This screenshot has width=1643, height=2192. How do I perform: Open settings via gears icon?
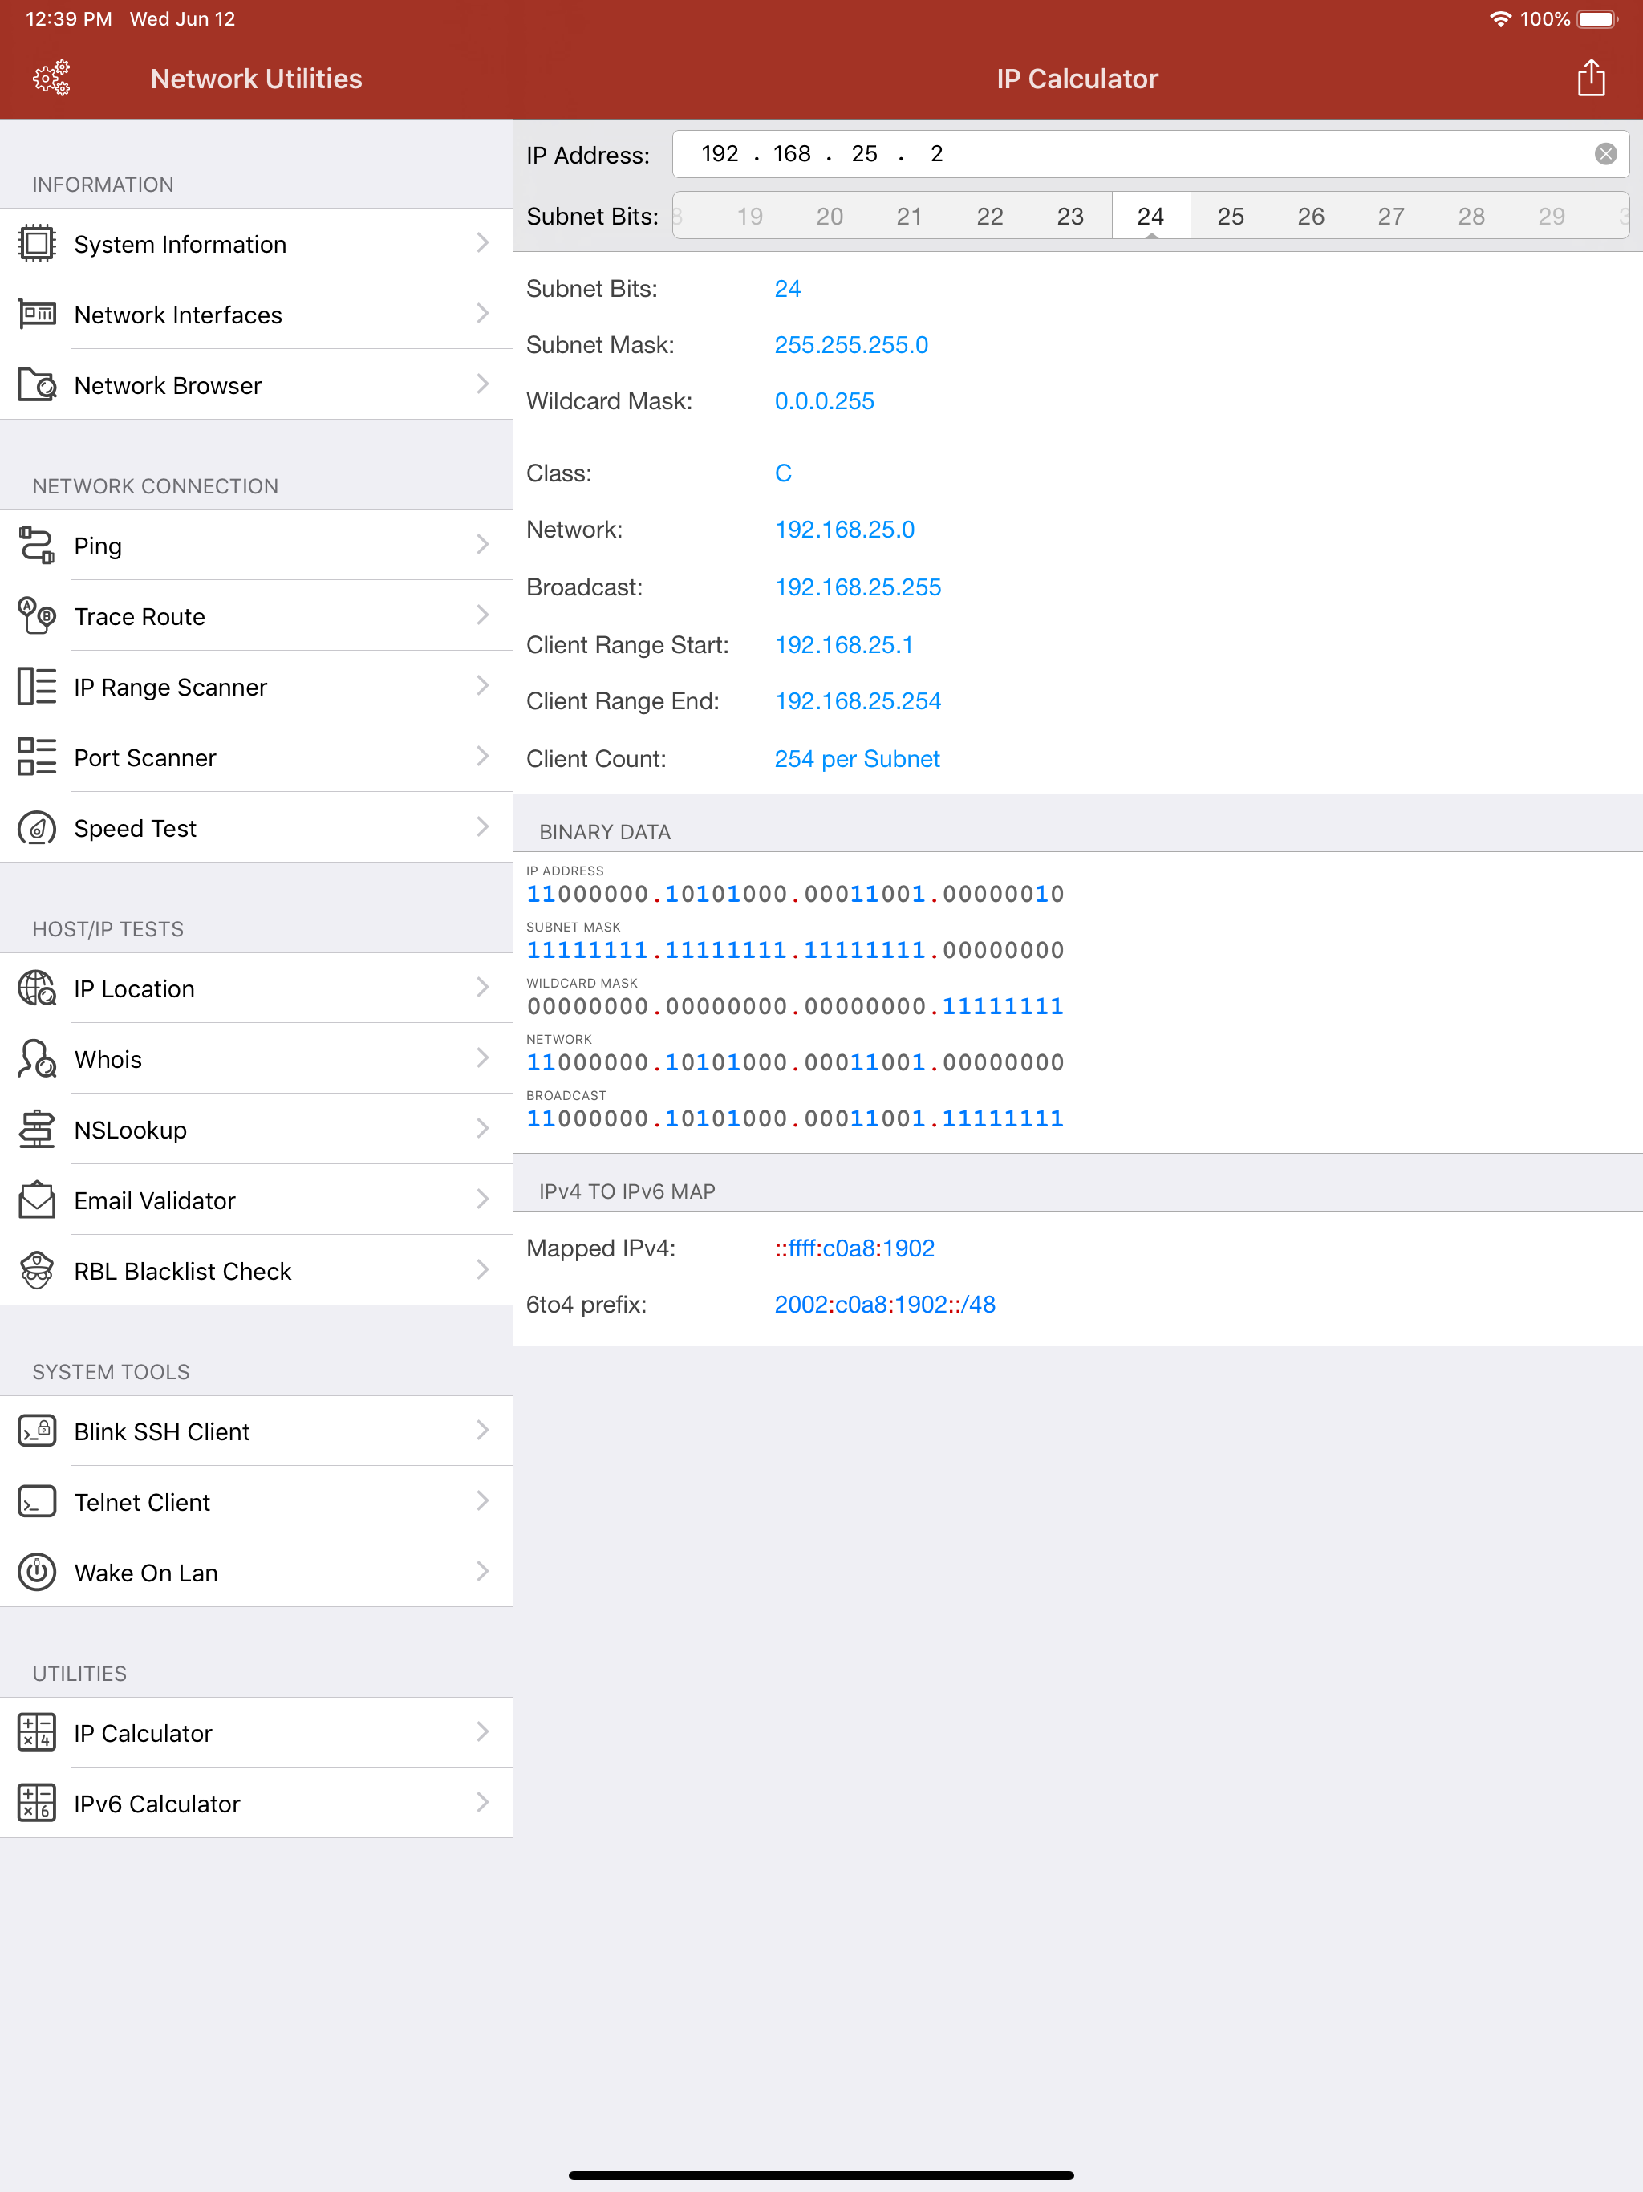tap(51, 77)
